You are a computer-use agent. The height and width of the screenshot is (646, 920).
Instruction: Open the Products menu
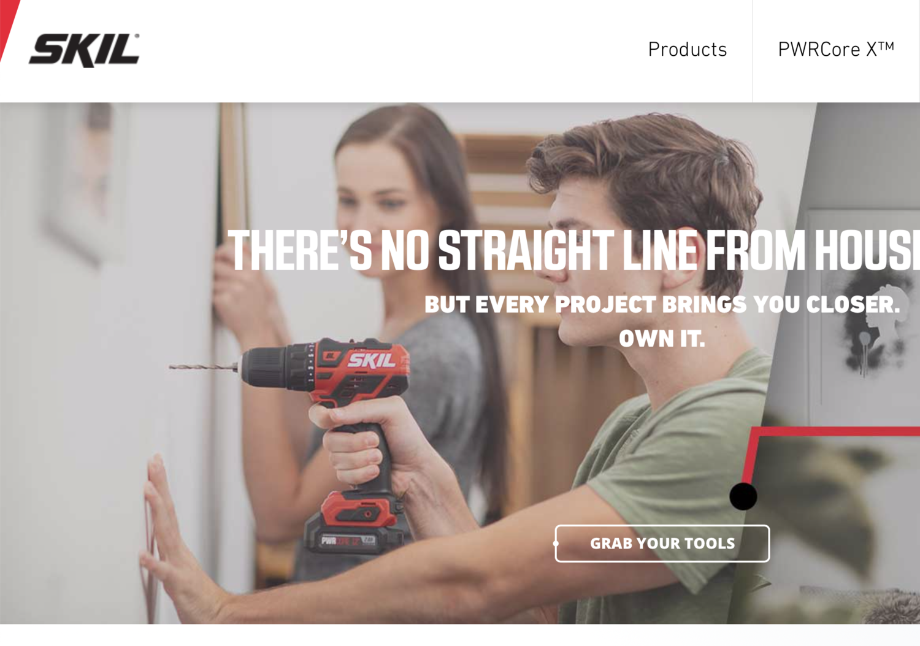[688, 50]
